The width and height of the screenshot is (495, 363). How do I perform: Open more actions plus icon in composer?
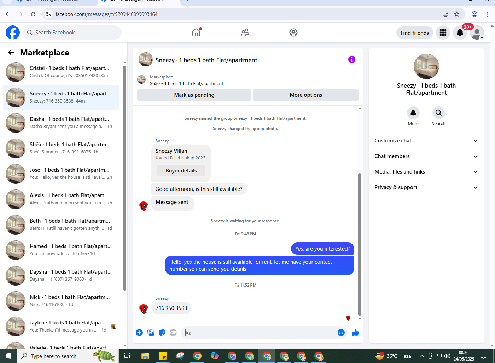(x=139, y=333)
